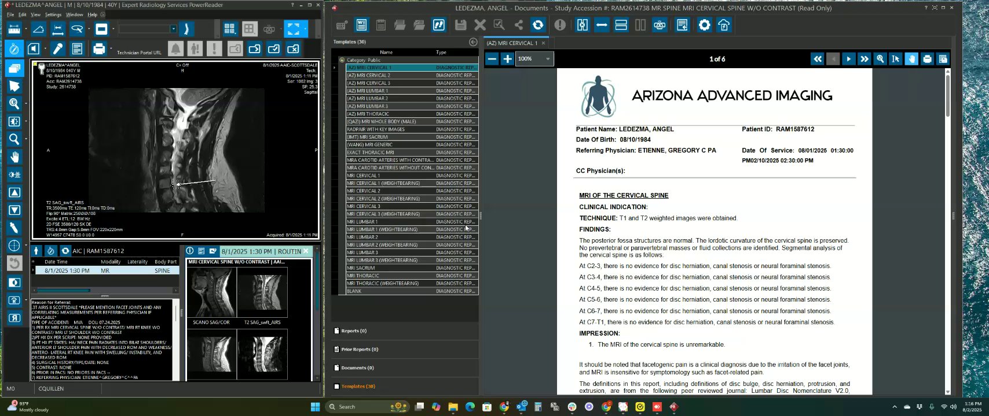Click the report preview vertical scrollbar
The height and width of the screenshot is (416, 989).
point(947,231)
